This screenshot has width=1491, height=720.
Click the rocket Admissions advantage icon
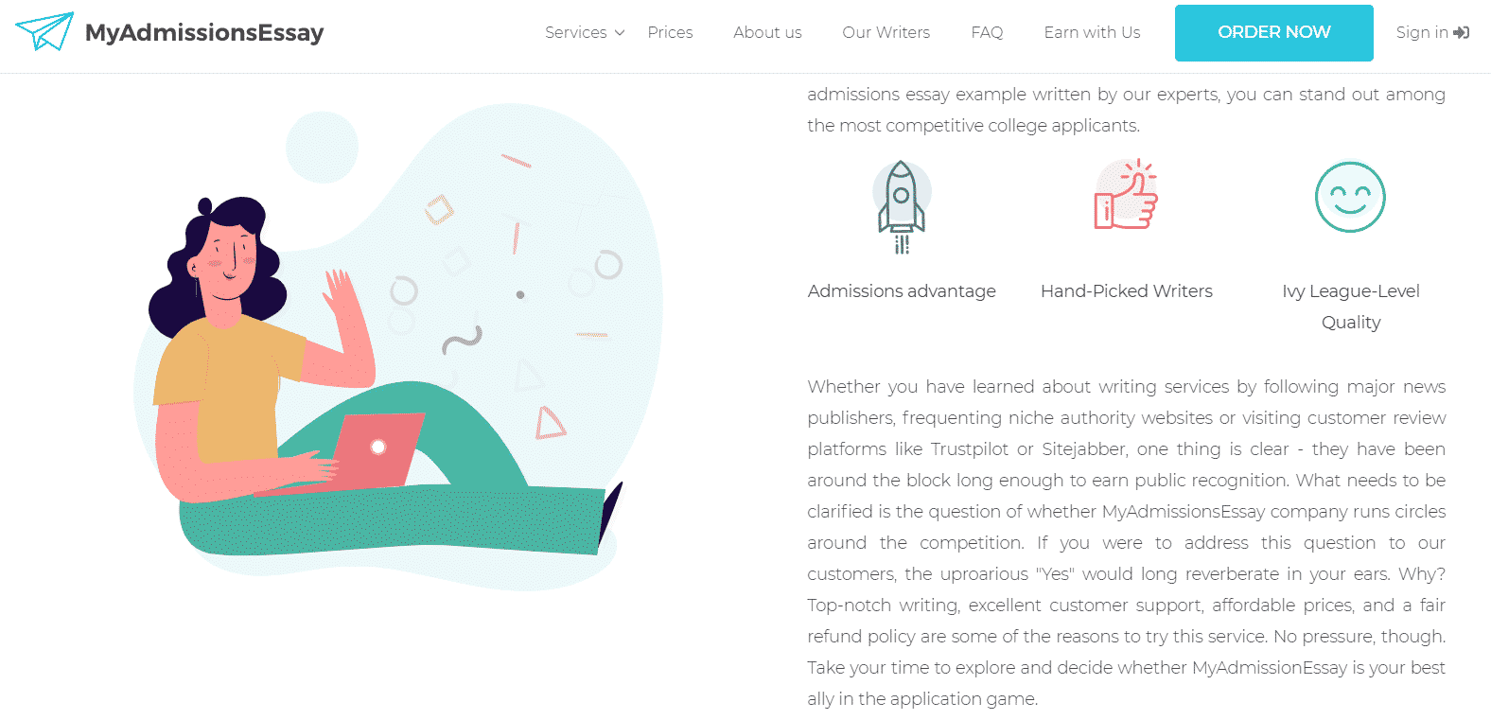pos(902,207)
